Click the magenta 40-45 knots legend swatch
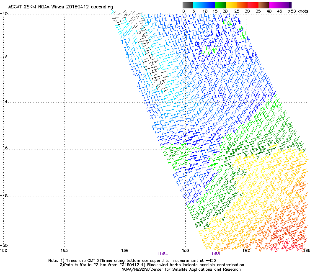Image resolution: width=310 pixels, height=272 pixels. [275, 5]
